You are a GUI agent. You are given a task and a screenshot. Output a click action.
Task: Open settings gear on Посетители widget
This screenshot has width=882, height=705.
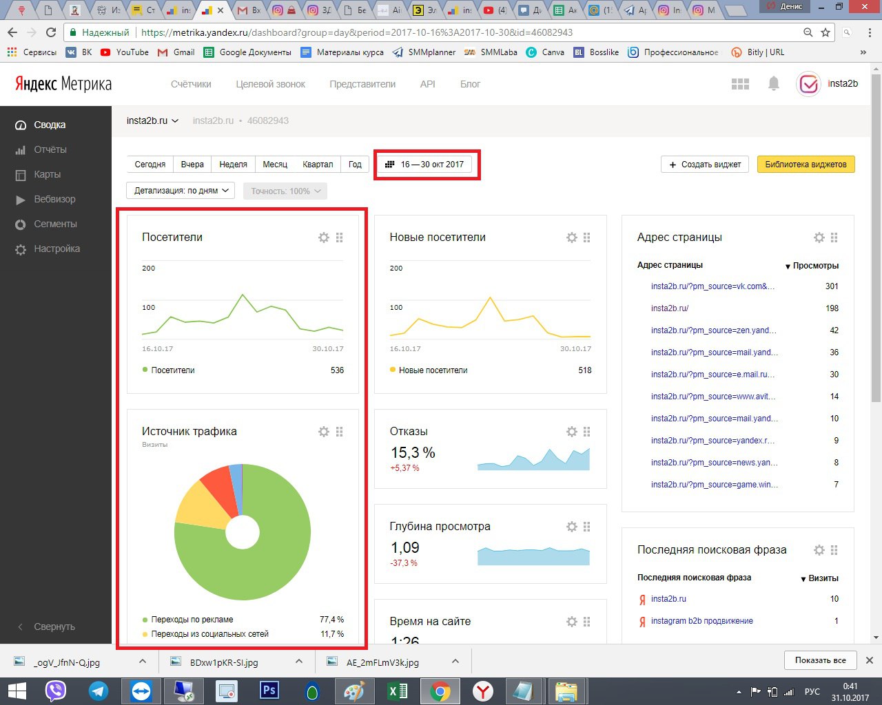coord(324,238)
